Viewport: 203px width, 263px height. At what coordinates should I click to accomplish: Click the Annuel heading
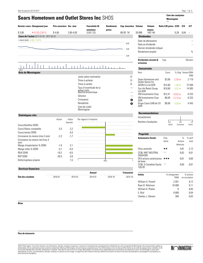click(93, 173)
